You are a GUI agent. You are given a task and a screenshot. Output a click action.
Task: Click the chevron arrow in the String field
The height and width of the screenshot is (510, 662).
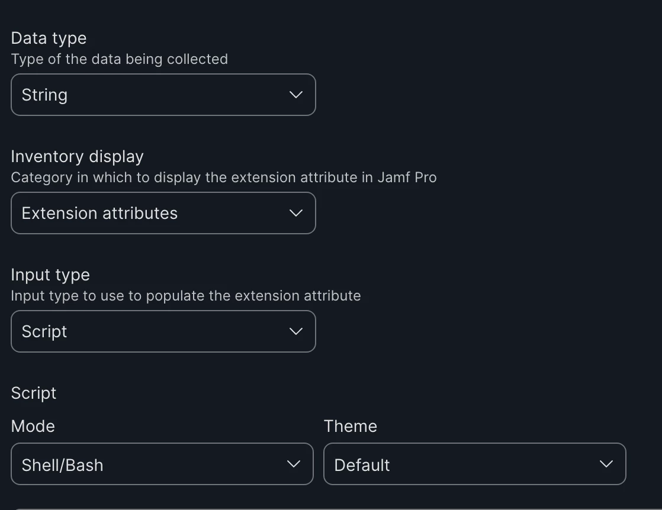click(296, 95)
